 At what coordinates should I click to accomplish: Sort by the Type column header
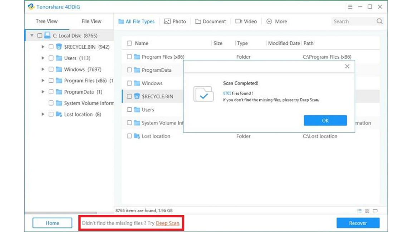242,43
